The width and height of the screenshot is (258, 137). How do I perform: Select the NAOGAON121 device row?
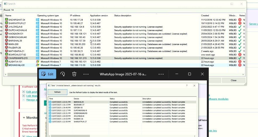tap(125, 34)
